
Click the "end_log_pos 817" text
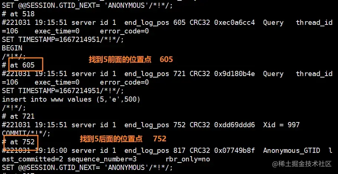tap(155, 151)
